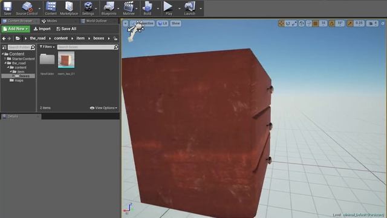Select the translate transform tool
Image resolution: width=387 pixels, height=218 pixels.
281,24
